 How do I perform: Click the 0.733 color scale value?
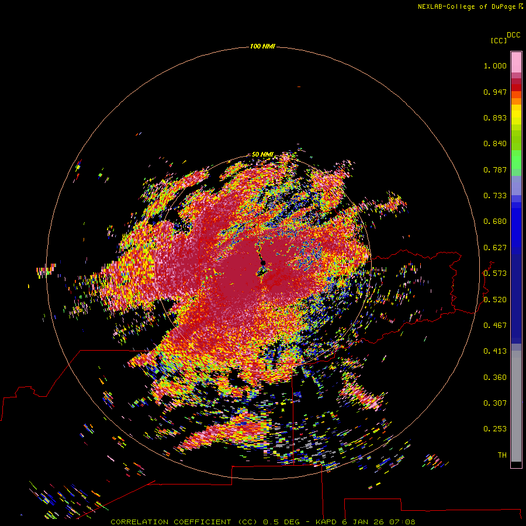pos(495,196)
